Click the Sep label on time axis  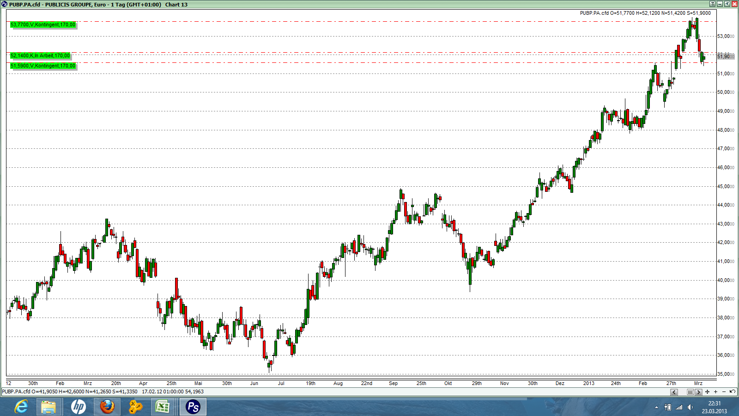pos(393,383)
